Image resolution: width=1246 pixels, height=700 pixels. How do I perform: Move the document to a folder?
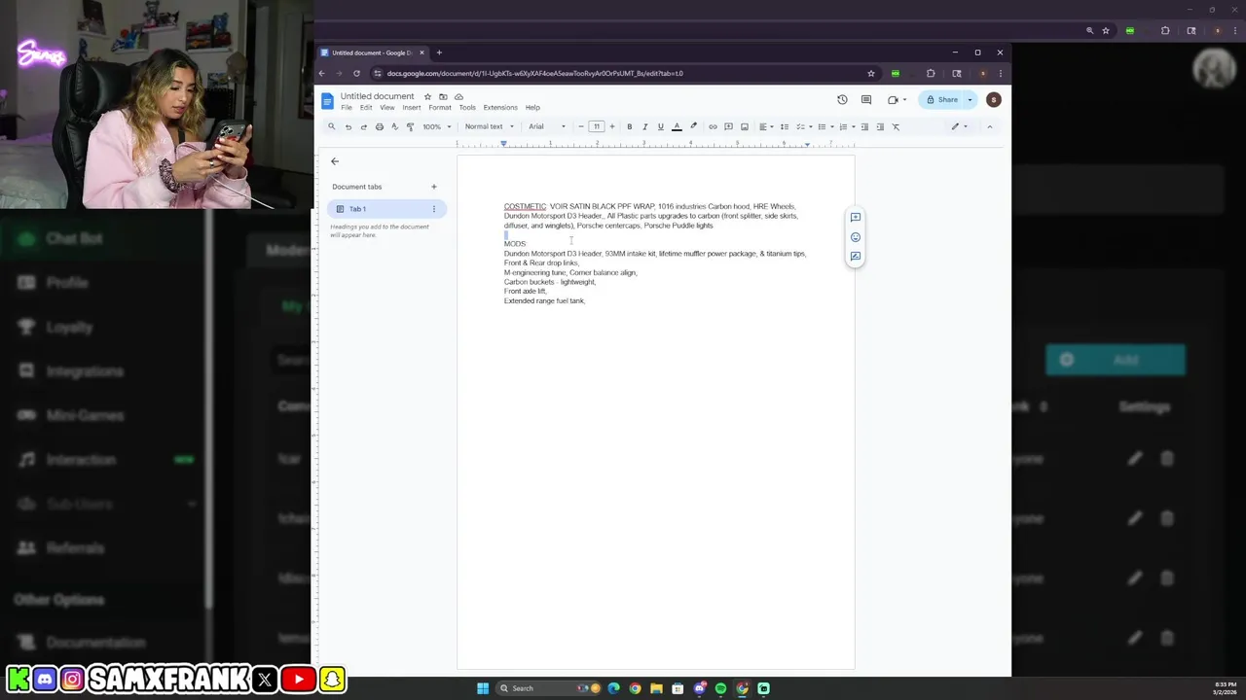pos(443,96)
